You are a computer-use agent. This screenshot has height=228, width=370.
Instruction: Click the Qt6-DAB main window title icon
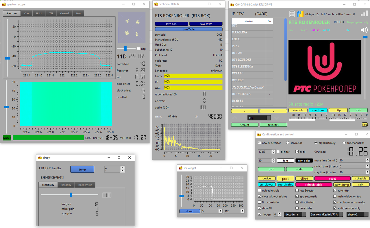coord(233,5)
